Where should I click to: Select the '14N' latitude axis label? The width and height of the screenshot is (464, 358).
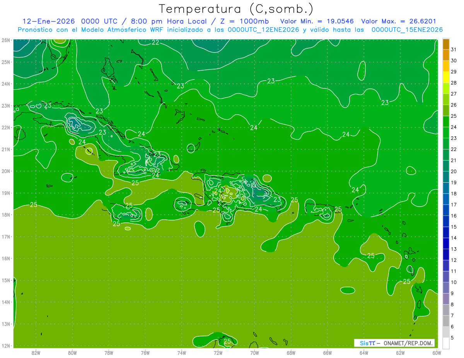coord(5,302)
